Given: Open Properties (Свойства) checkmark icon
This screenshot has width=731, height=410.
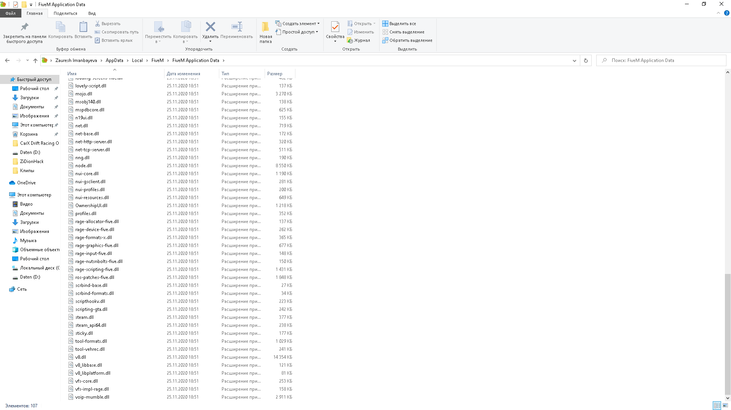Looking at the screenshot, I should tap(335, 27).
